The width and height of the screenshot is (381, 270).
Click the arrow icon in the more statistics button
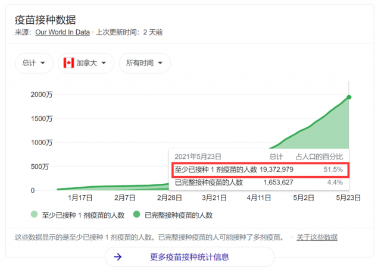click(x=118, y=257)
